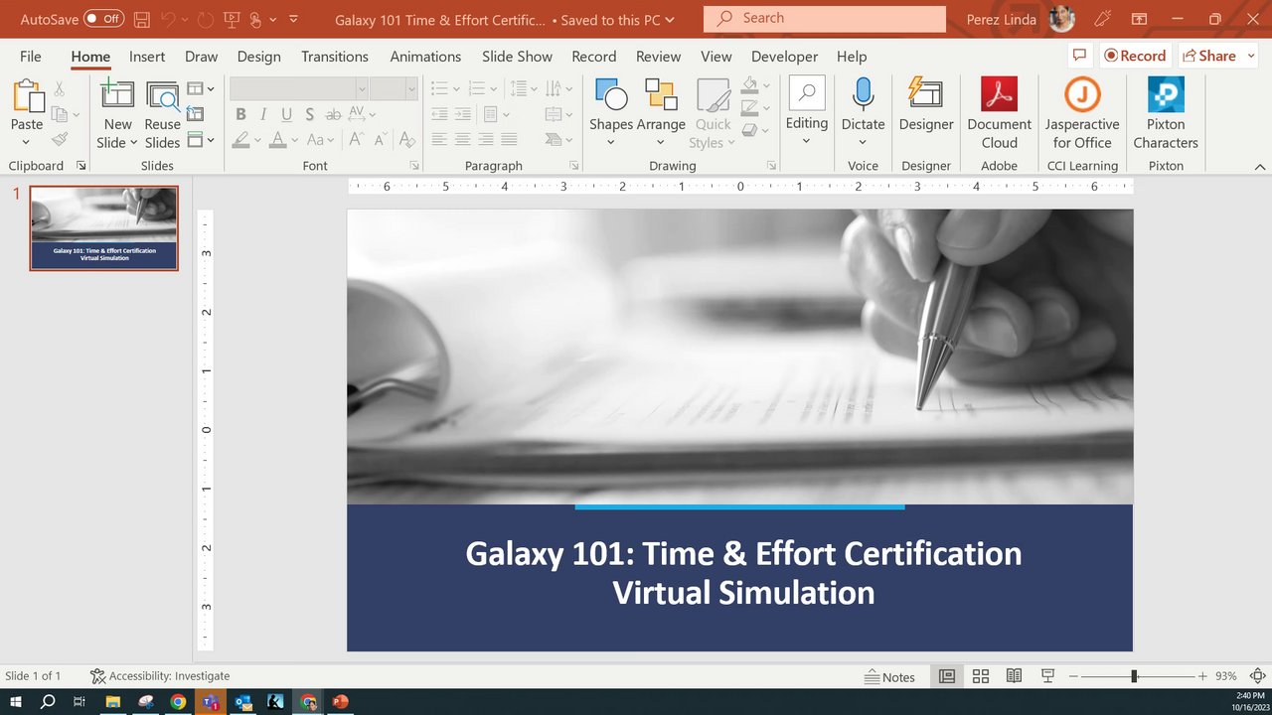Viewport: 1272px width, 715px height.
Task: Apply bulleted list formatting
Action: tap(440, 88)
